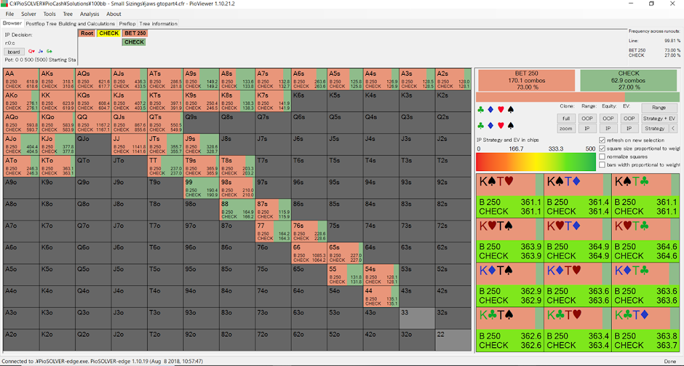
Task: Switch to the Preflop tab
Action: (128, 23)
